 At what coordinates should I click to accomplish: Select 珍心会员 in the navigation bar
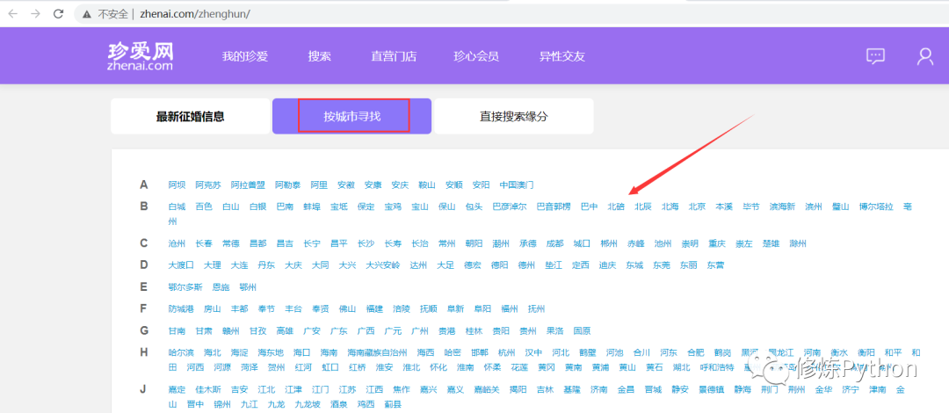tap(476, 56)
